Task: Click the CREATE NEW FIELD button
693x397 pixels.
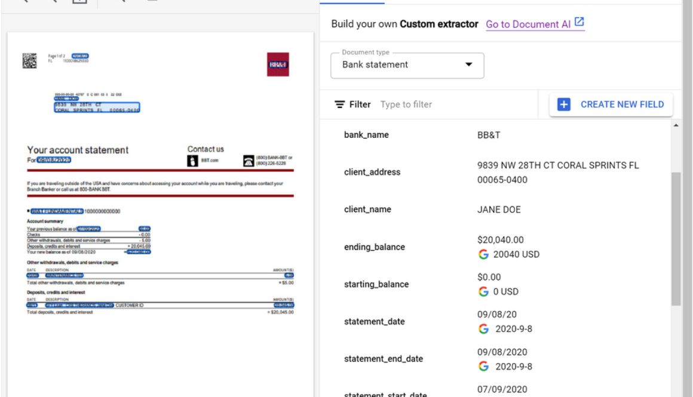Action: (611, 104)
